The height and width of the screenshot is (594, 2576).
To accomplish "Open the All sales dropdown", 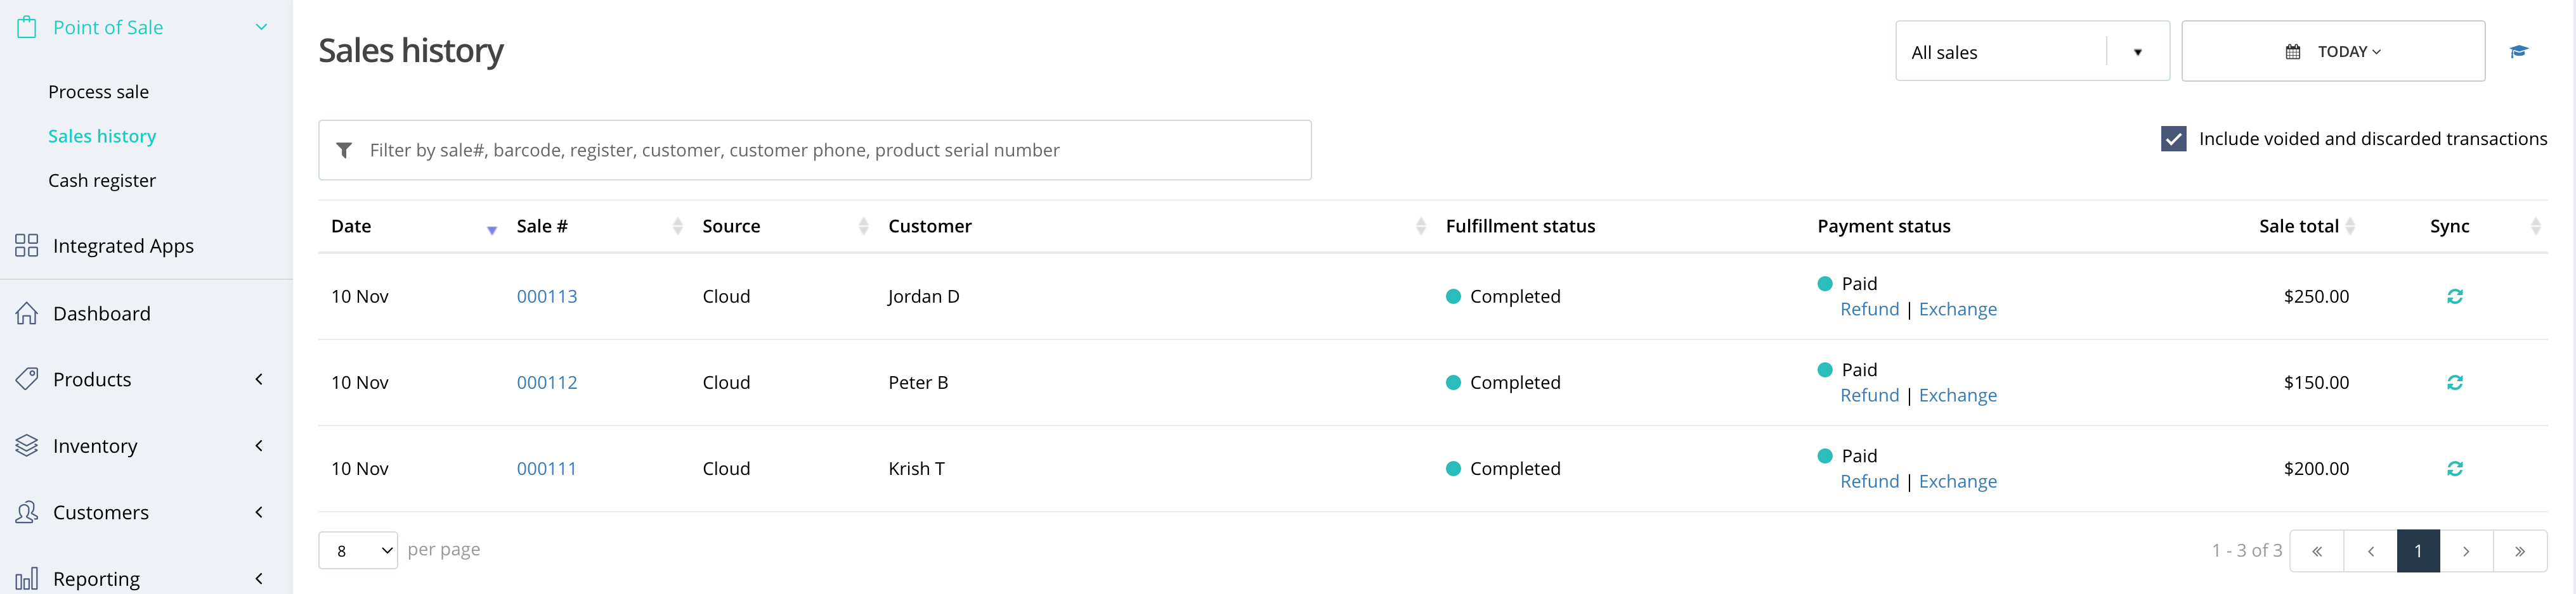I will coord(2032,51).
